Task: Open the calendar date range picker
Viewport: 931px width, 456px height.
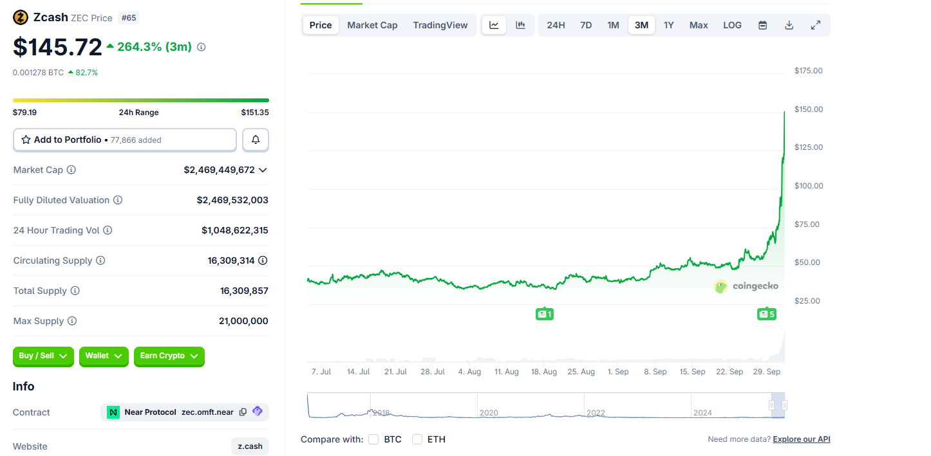Action: pos(762,25)
